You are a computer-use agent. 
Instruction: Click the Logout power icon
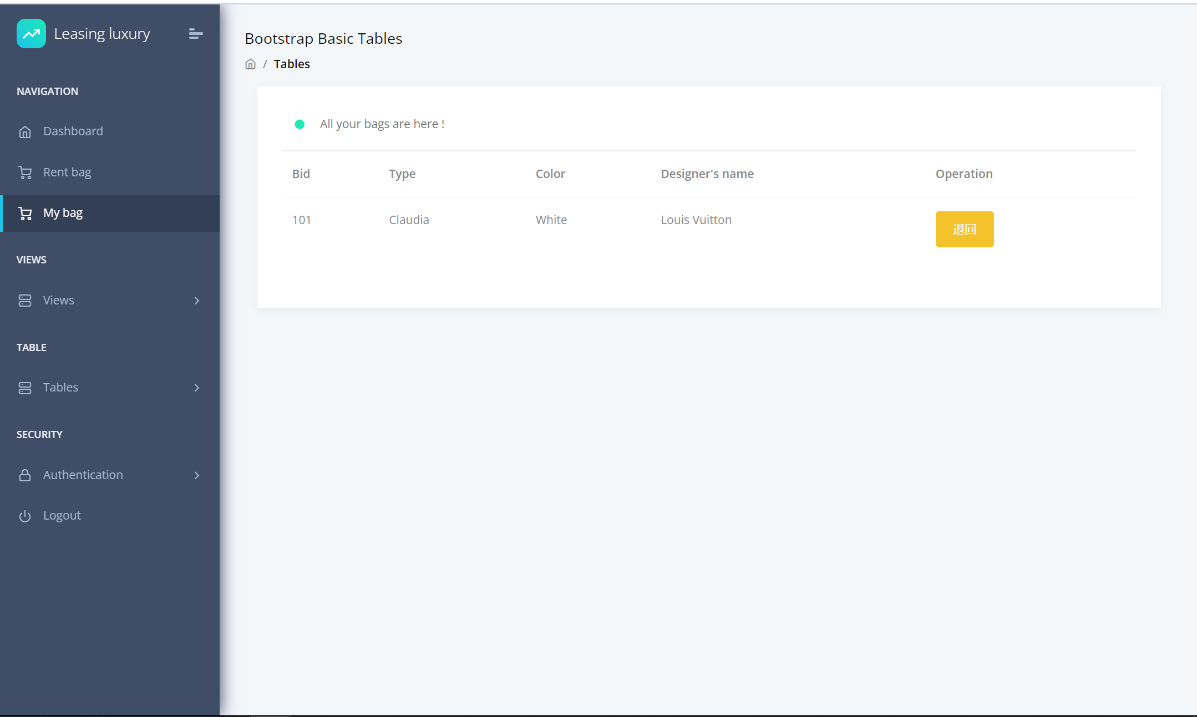click(25, 516)
